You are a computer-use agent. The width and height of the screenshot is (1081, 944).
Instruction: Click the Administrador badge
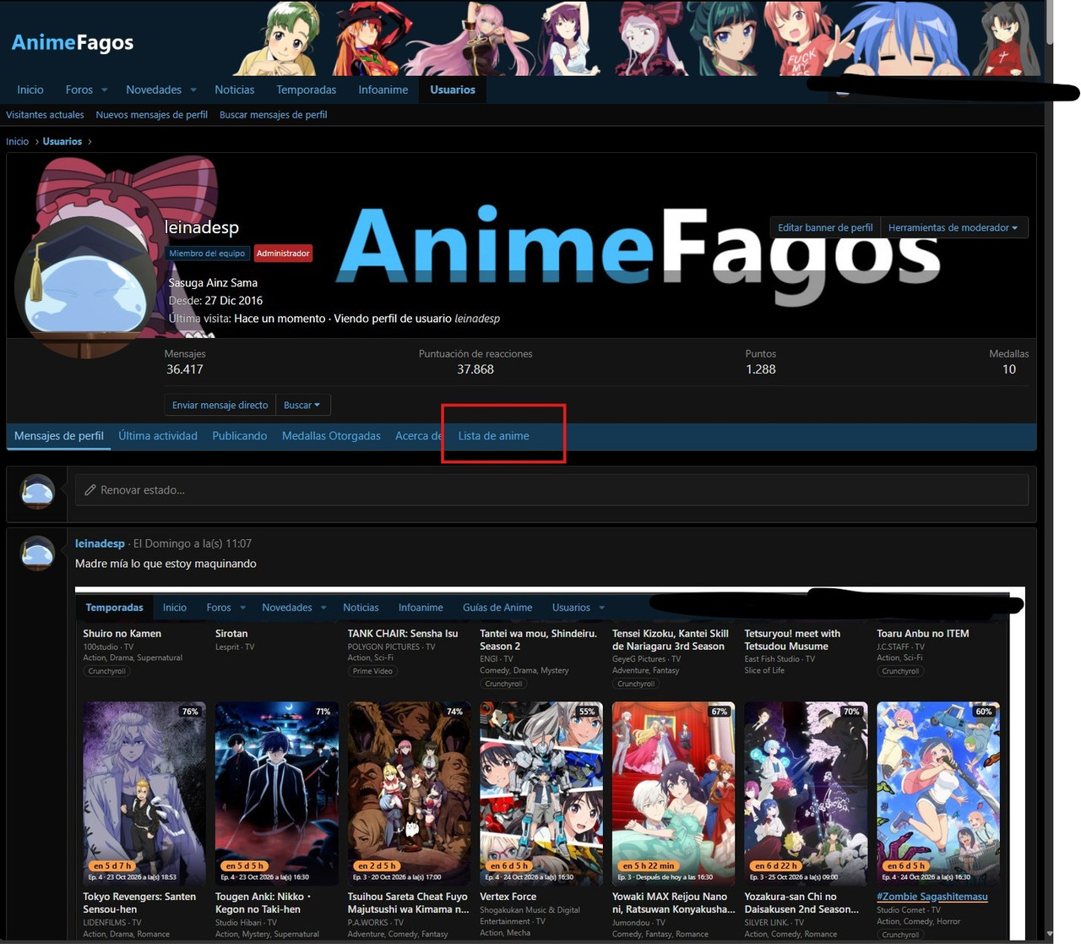(283, 254)
